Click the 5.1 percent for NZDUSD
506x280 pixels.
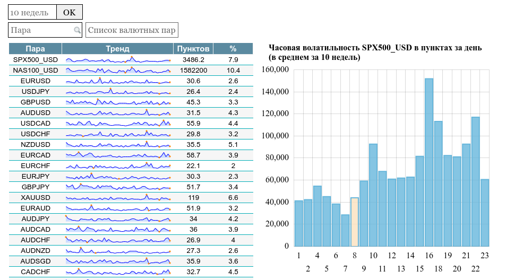point(233,145)
